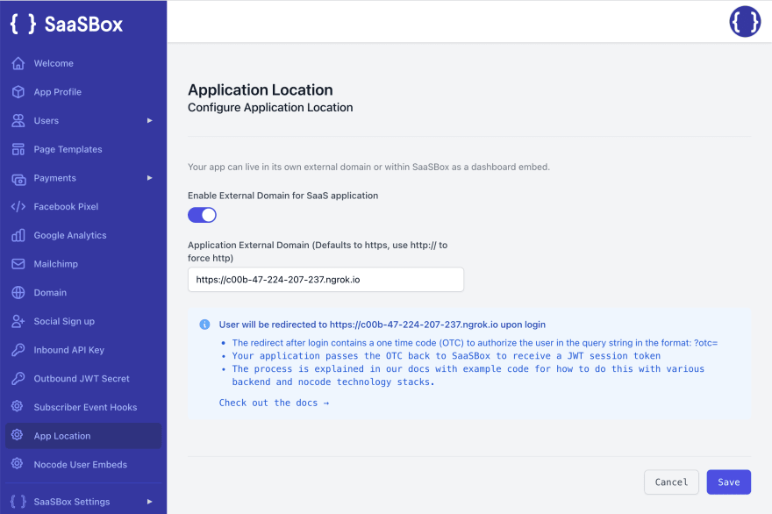
Task: Open the Welcome menu item
Action: click(83, 63)
